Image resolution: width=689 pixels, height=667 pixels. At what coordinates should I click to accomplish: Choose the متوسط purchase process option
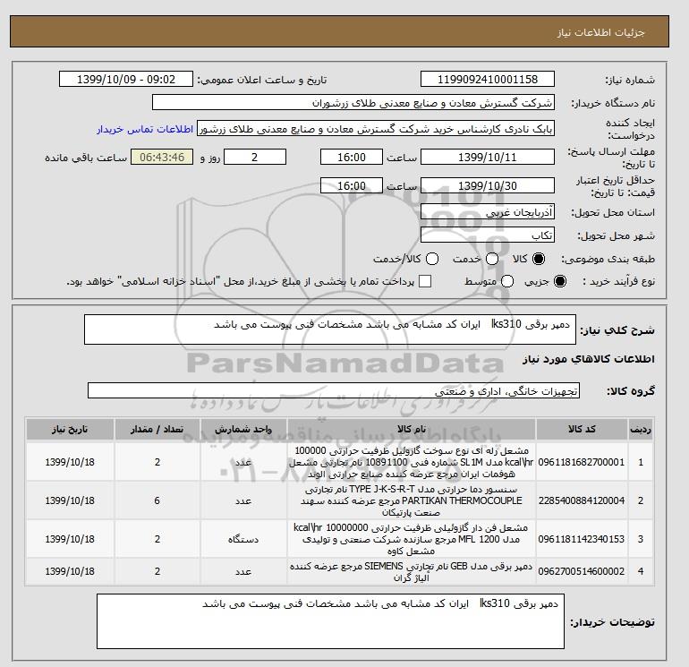[507, 281]
